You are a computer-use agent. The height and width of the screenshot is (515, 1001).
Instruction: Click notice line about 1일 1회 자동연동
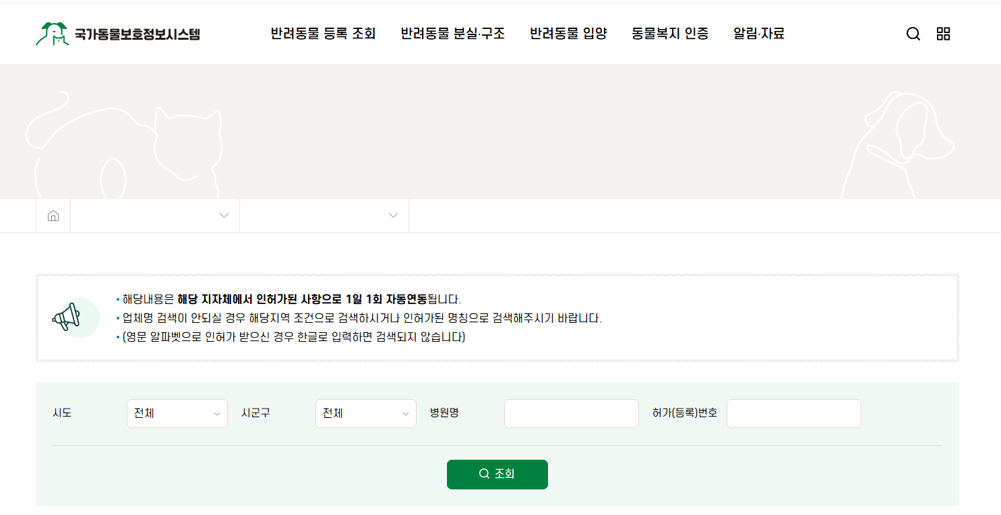pos(291,299)
